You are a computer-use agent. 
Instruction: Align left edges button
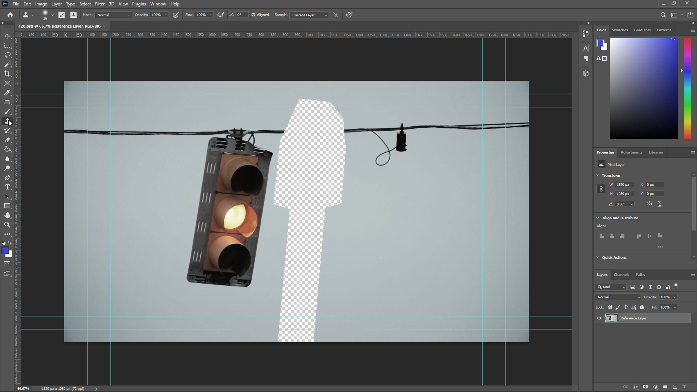601,236
